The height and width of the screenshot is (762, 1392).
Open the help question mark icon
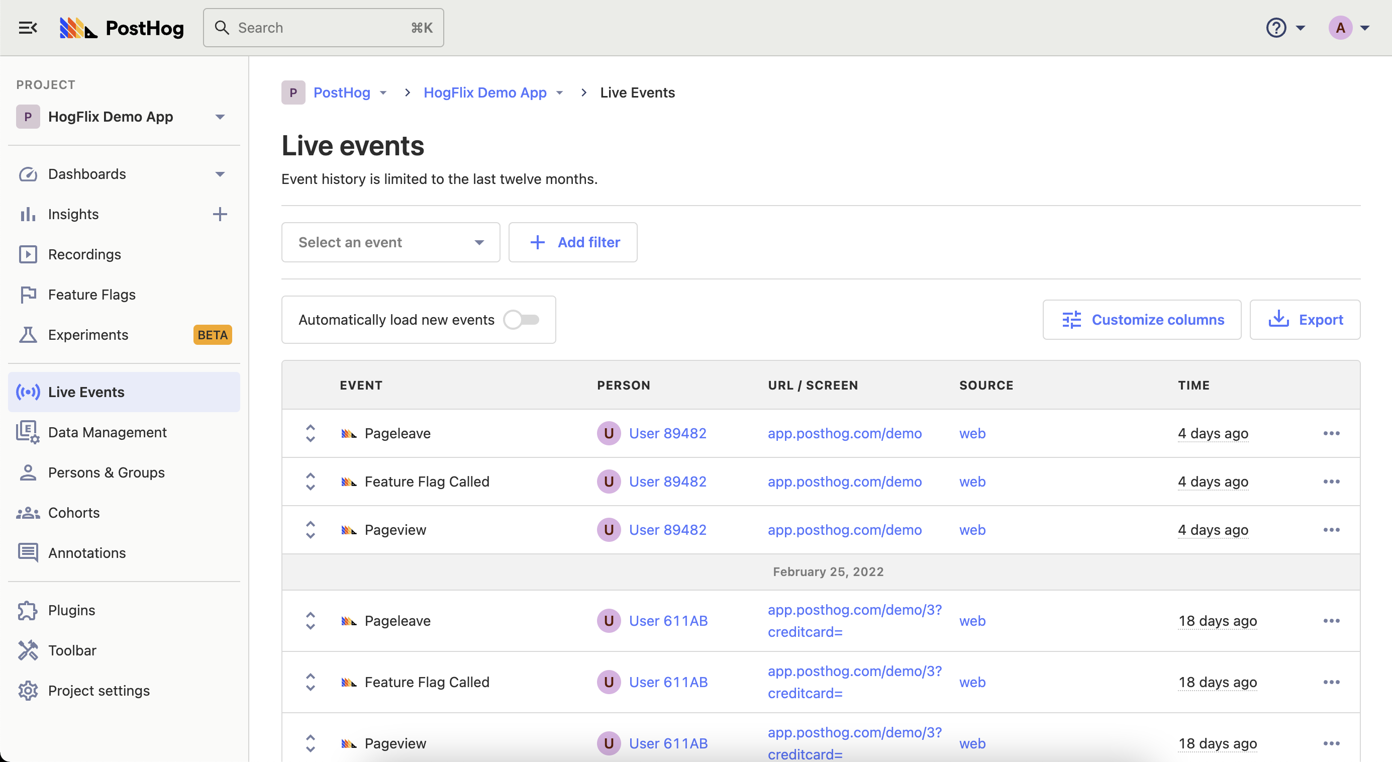tap(1276, 28)
